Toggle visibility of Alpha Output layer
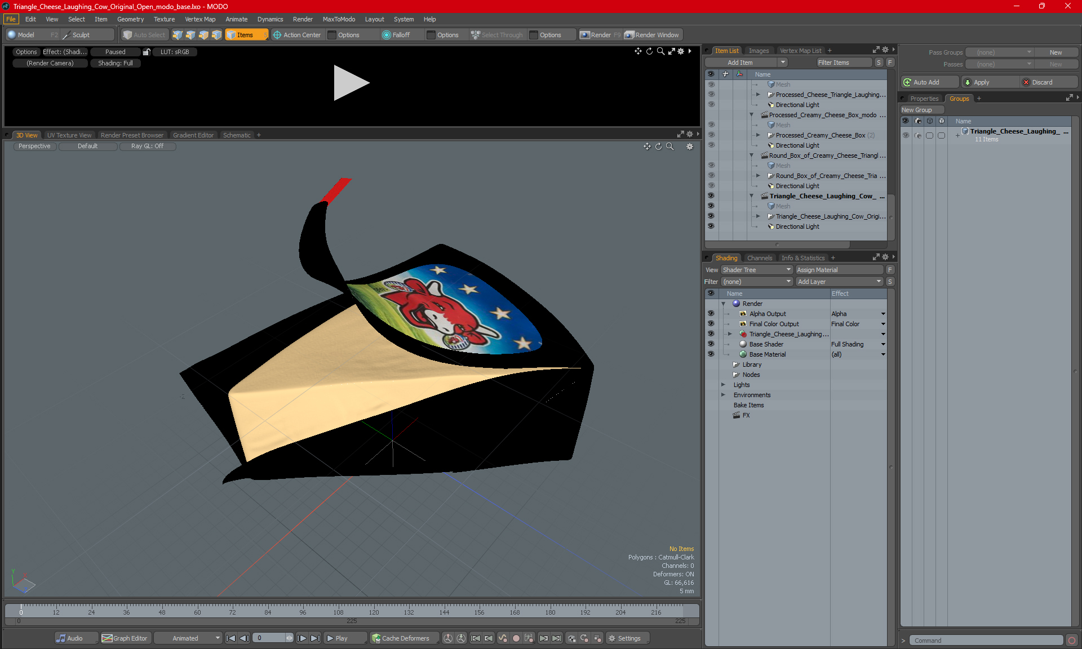This screenshot has height=649, width=1082. (x=711, y=314)
